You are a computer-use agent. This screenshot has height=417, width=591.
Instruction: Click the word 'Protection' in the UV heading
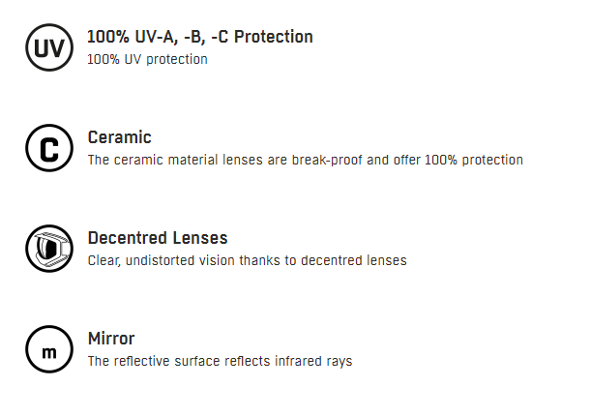click(x=274, y=37)
